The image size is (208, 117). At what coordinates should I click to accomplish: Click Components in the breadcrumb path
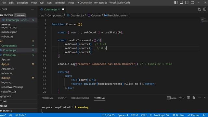point(55,15)
